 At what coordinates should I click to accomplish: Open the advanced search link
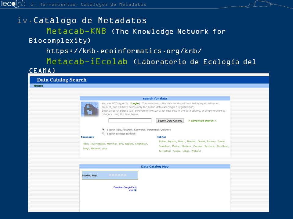pos(202,121)
